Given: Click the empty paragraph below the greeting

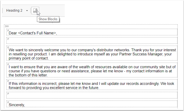Looking at the screenshot, I should (92, 41).
